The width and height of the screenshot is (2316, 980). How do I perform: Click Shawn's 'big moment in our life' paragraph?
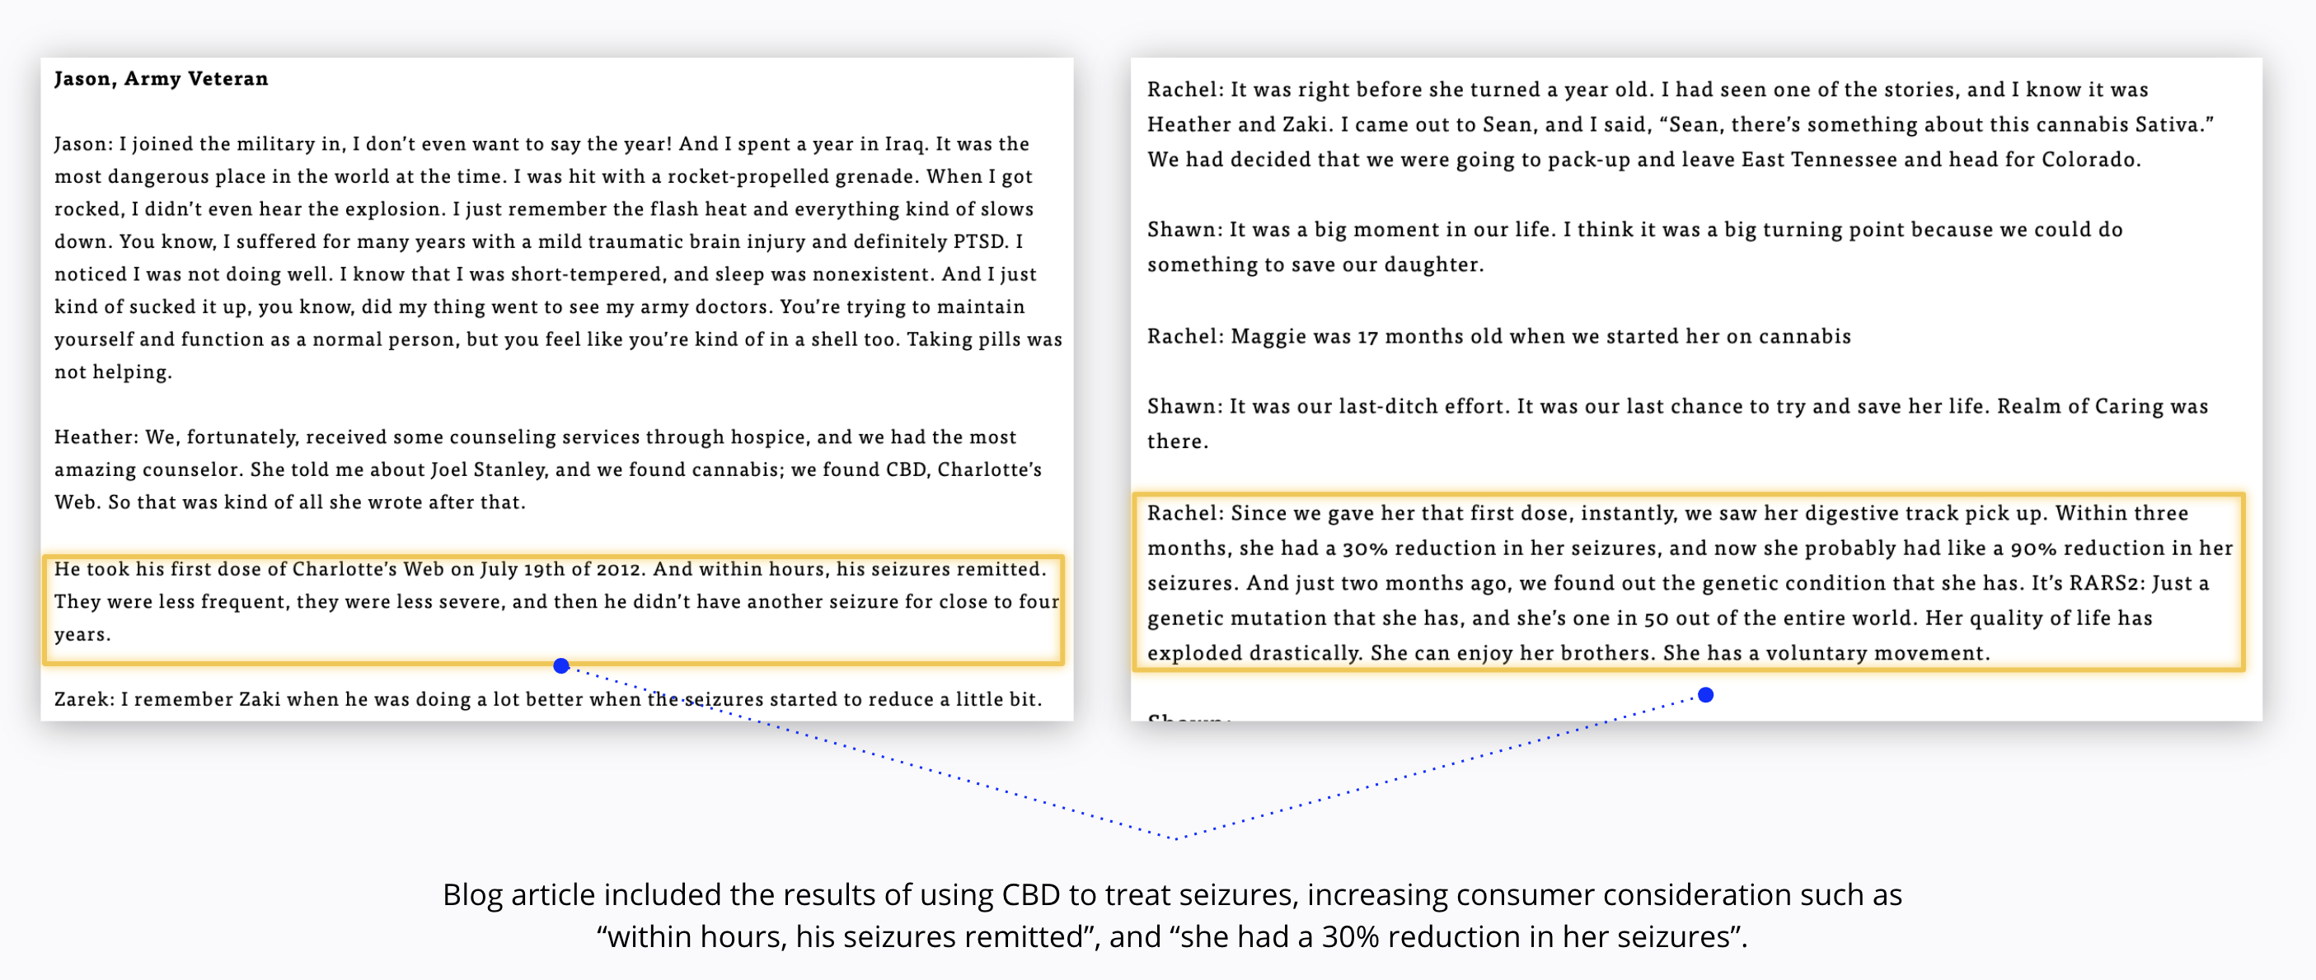(1634, 246)
